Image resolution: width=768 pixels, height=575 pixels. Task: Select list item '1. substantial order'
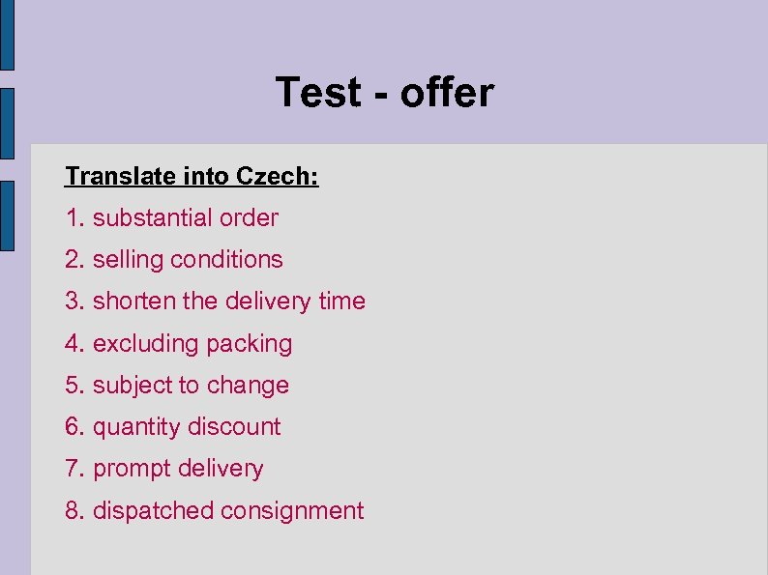pos(171,218)
